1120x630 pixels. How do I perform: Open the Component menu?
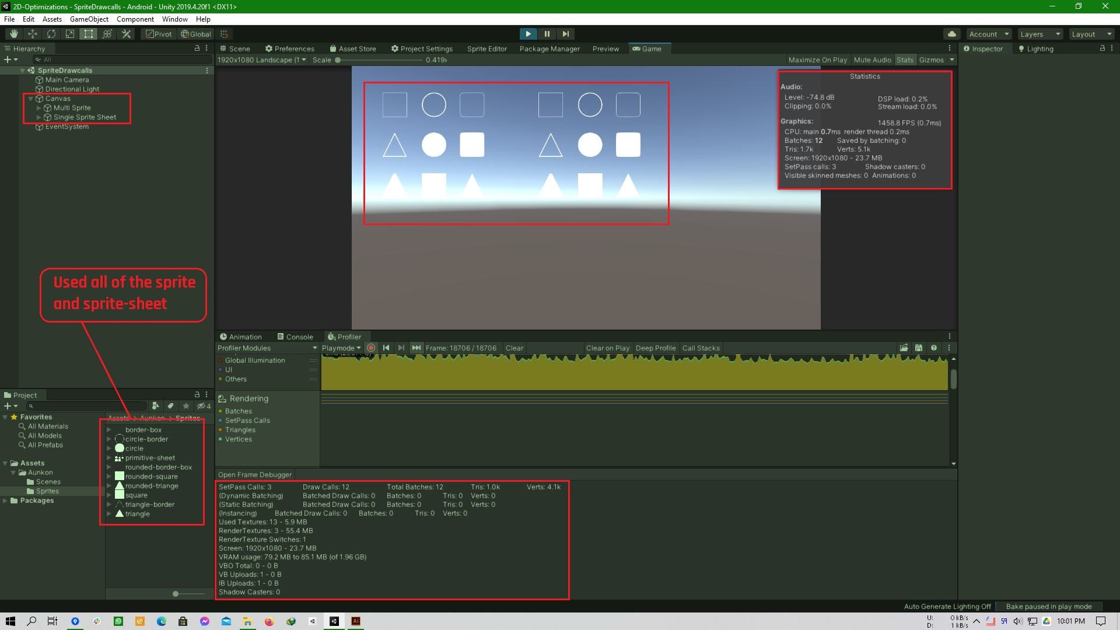pyautogui.click(x=135, y=19)
